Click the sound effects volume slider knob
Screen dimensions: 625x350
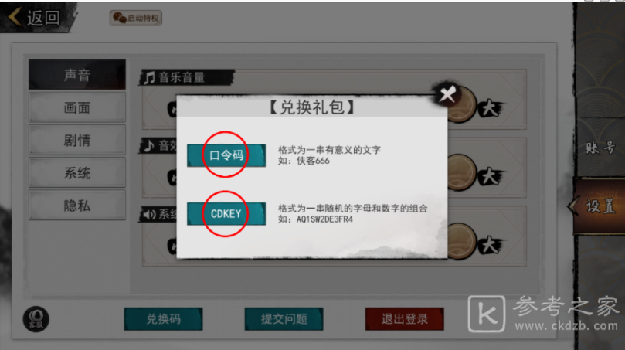click(x=461, y=172)
